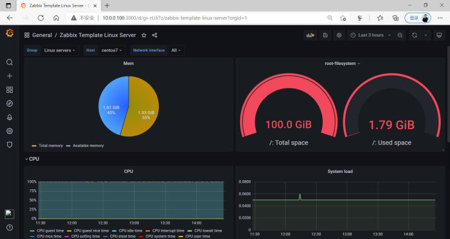This screenshot has width=450, height=239.
Task: Save the dashboard with disk icon
Action: pos(325,35)
